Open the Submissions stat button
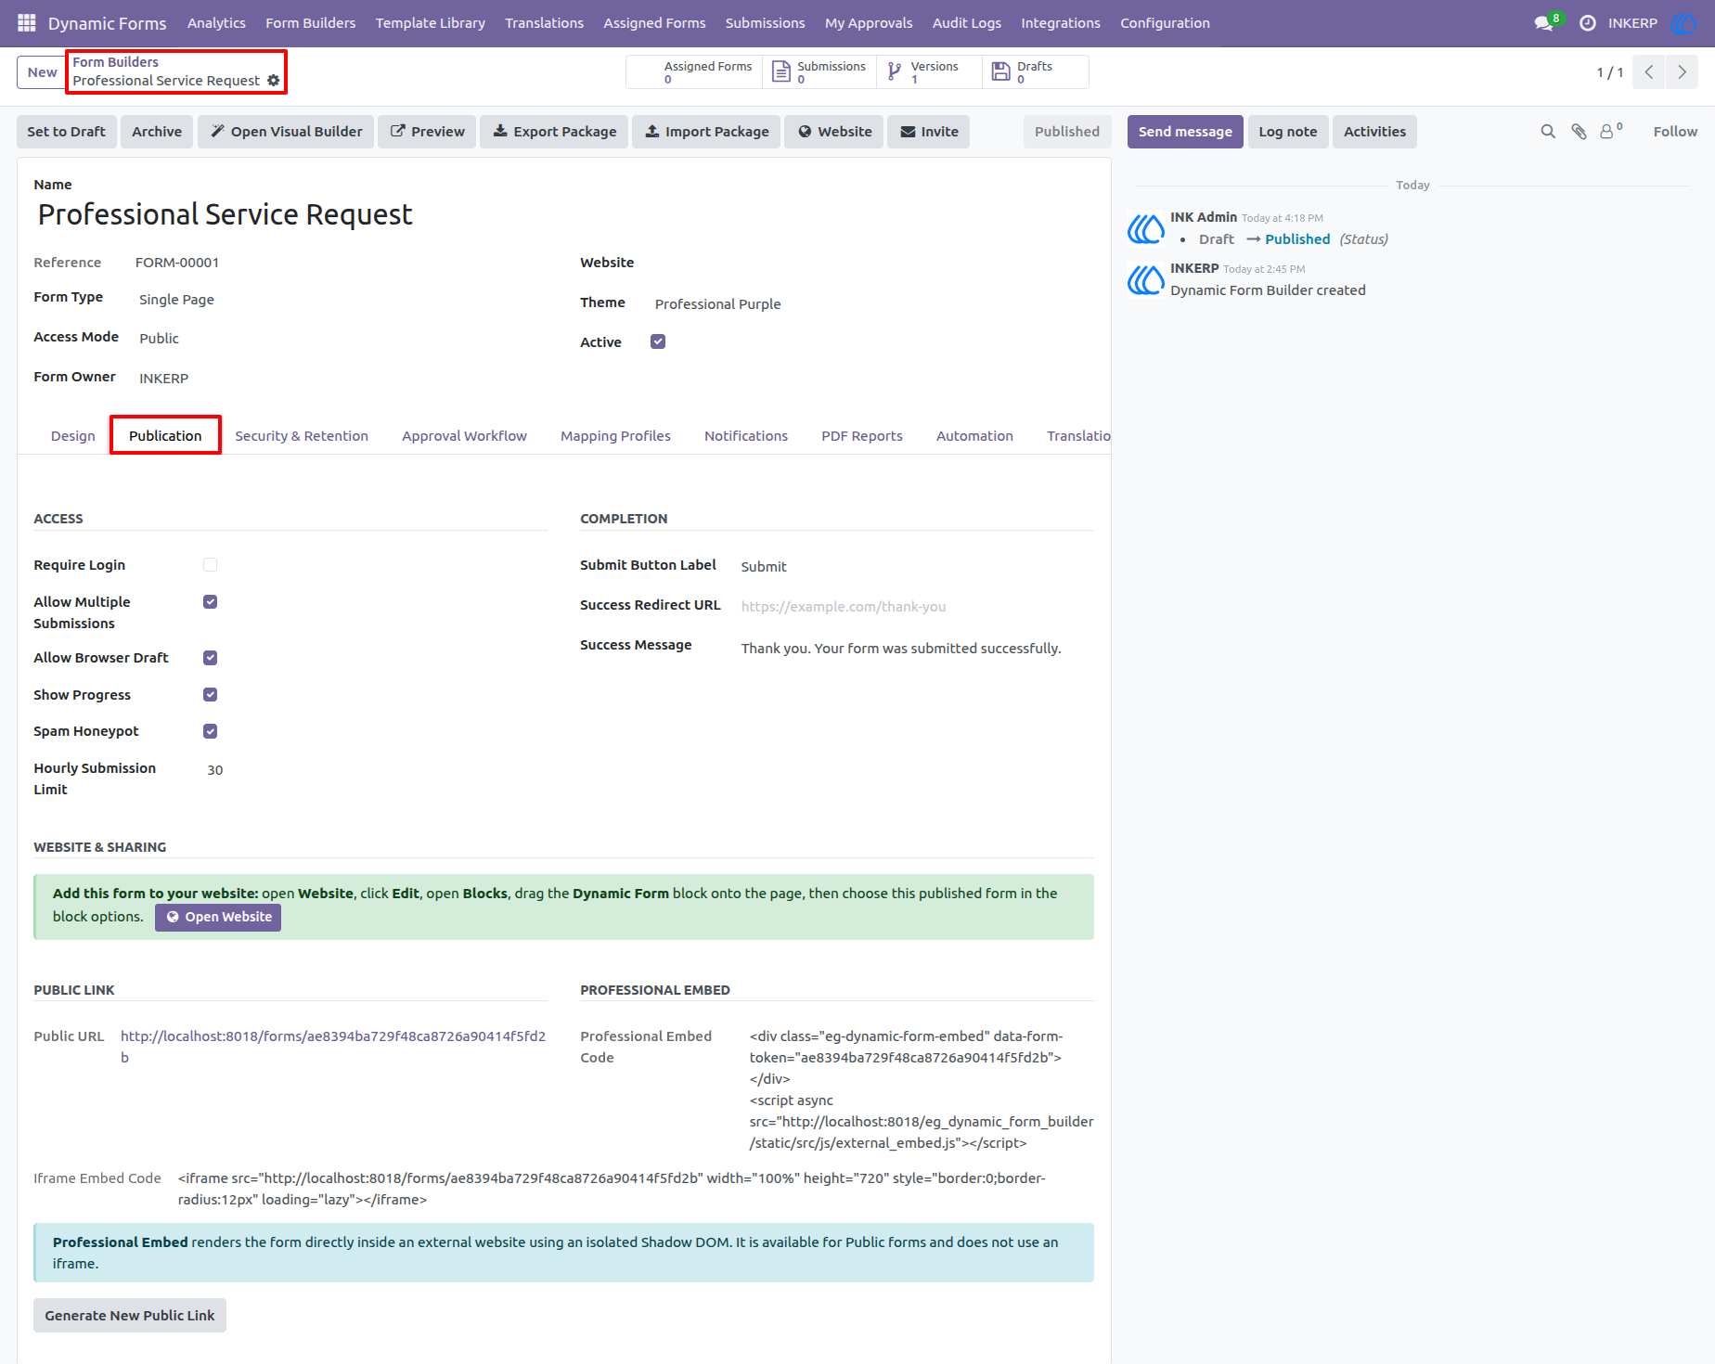Image resolution: width=1715 pixels, height=1364 pixels. [819, 72]
